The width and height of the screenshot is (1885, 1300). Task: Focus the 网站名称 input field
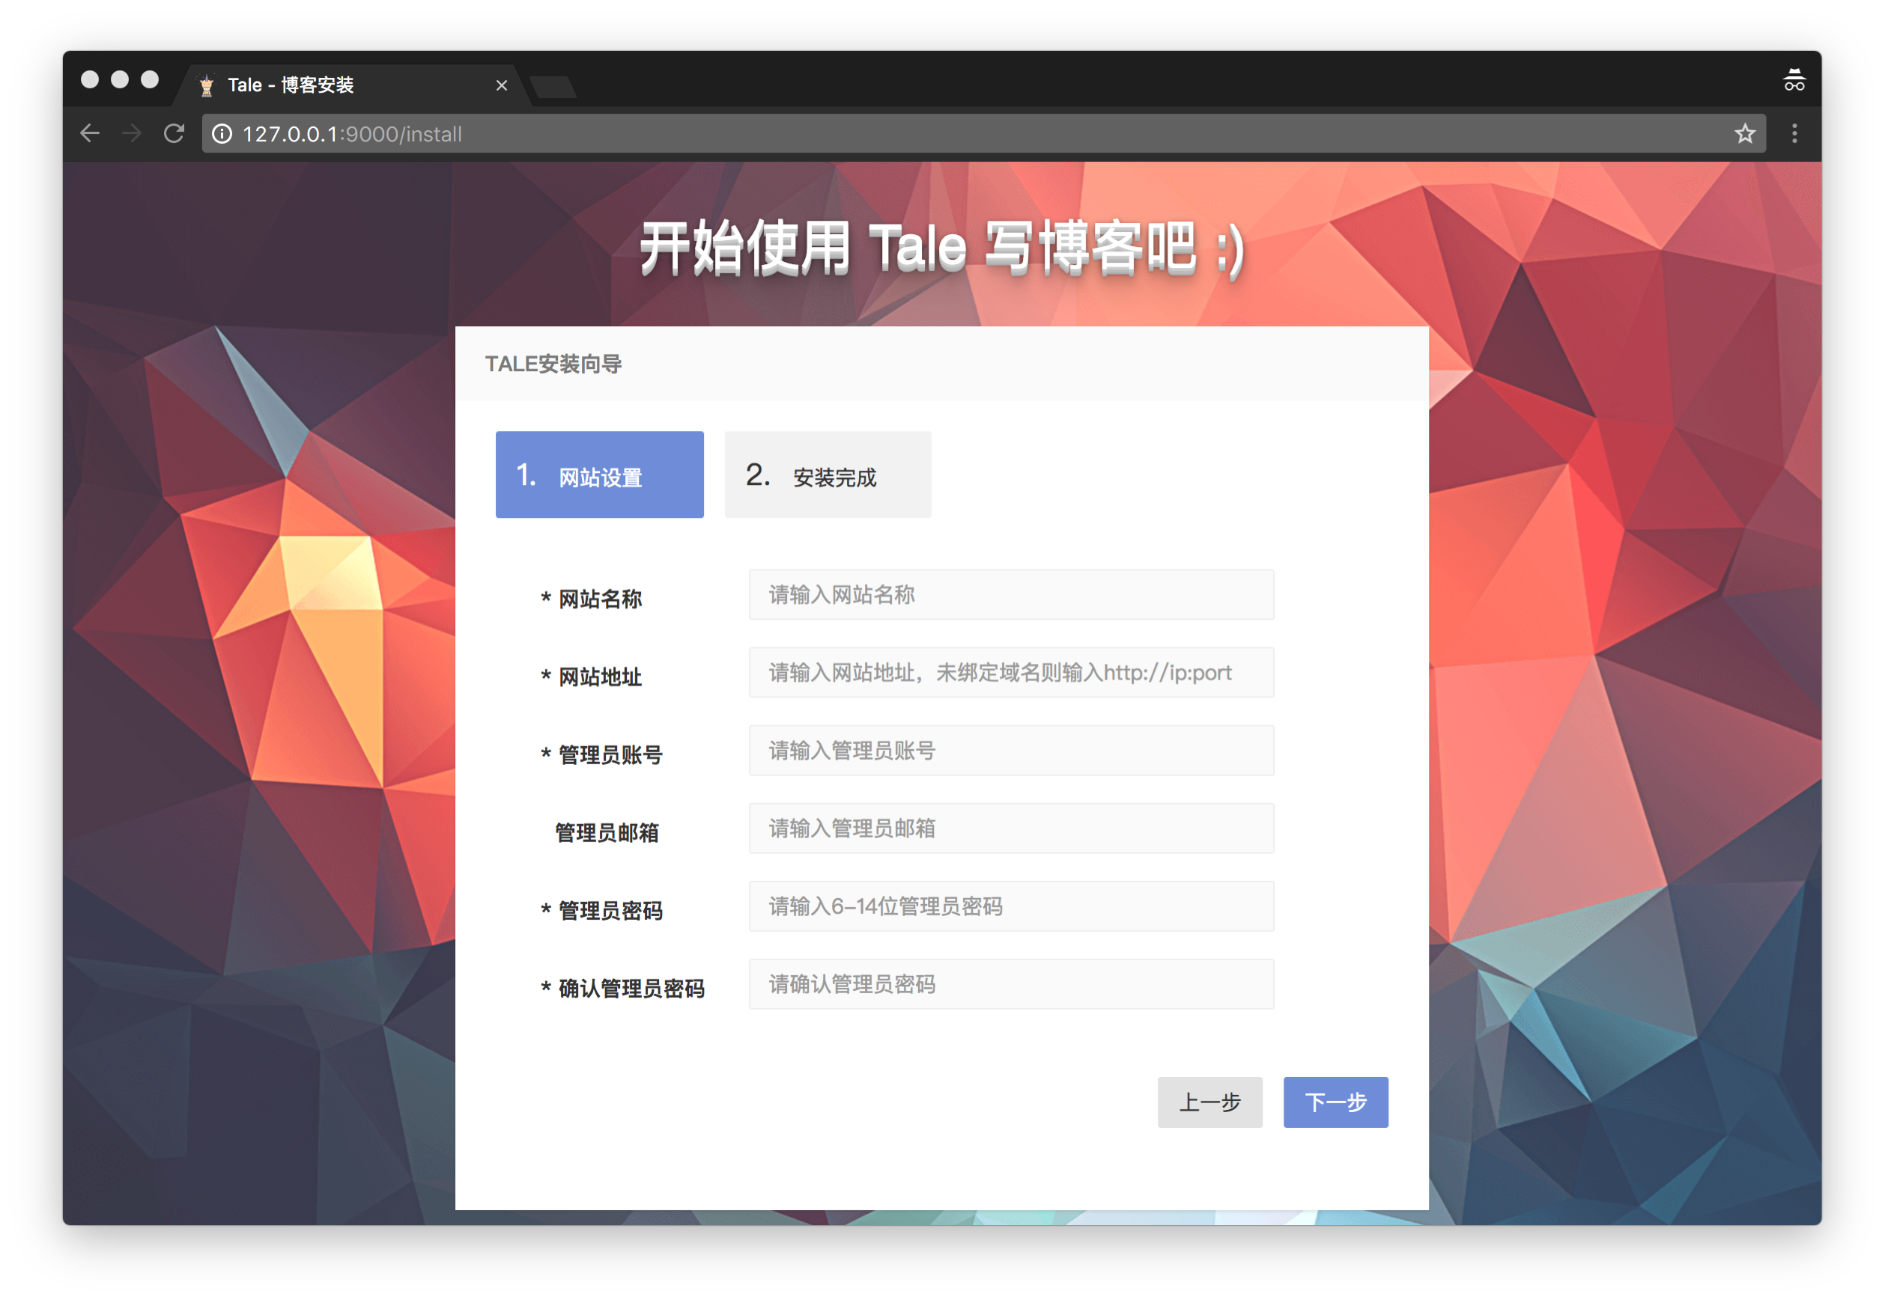pos(1010,594)
